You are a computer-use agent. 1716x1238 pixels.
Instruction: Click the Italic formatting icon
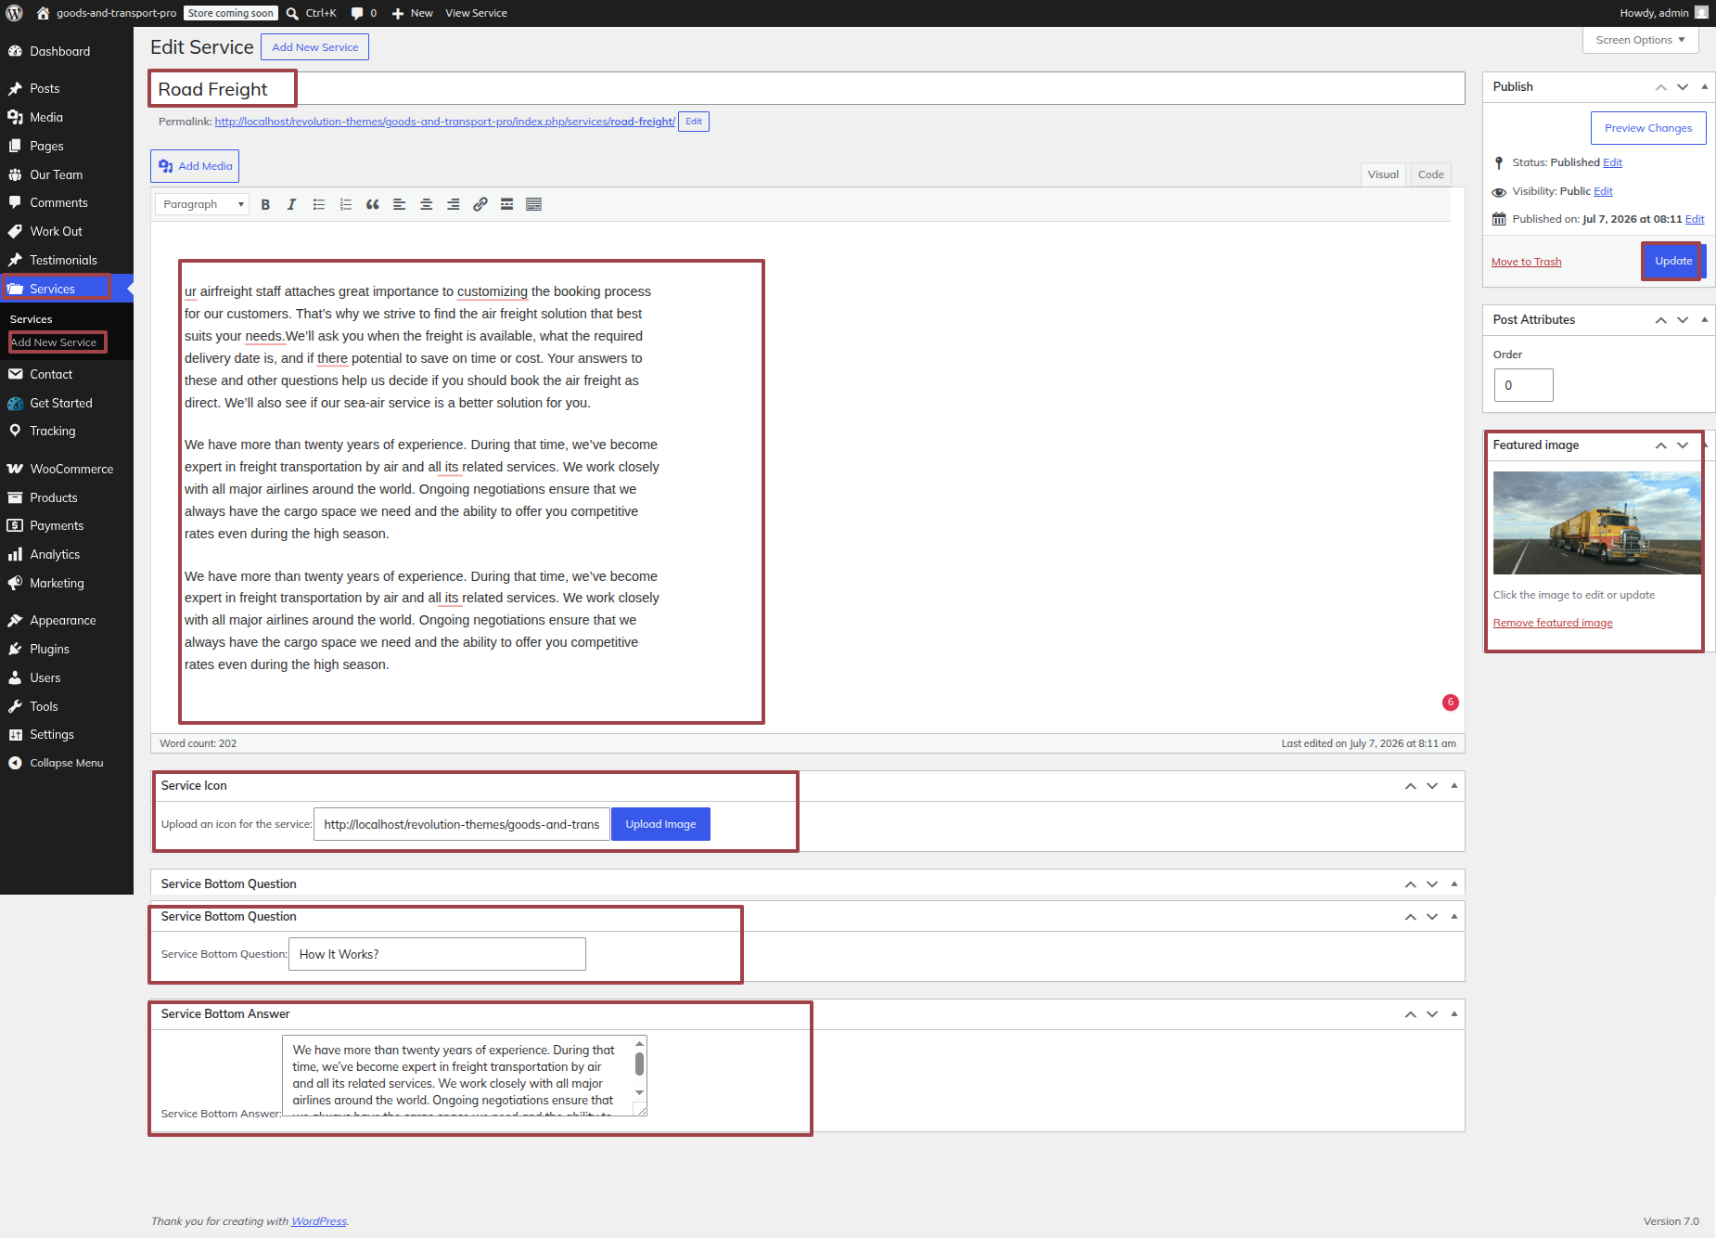[291, 204]
